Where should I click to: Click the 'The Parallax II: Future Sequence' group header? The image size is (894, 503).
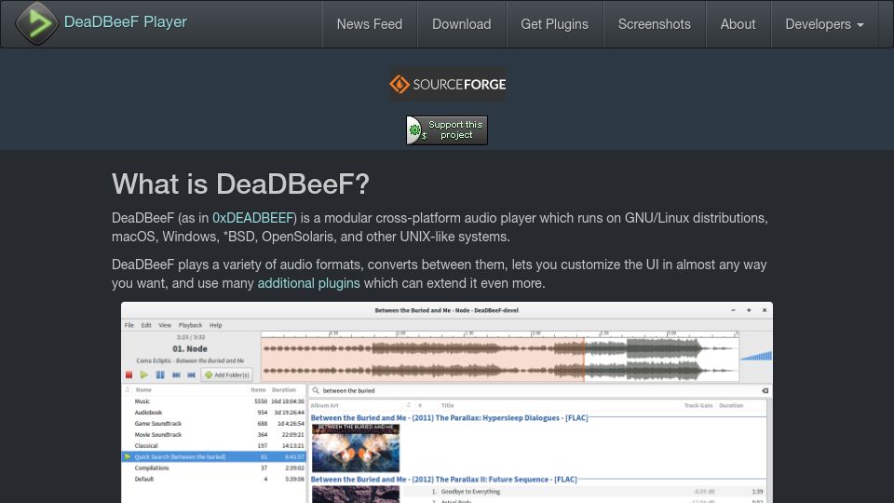point(443,480)
